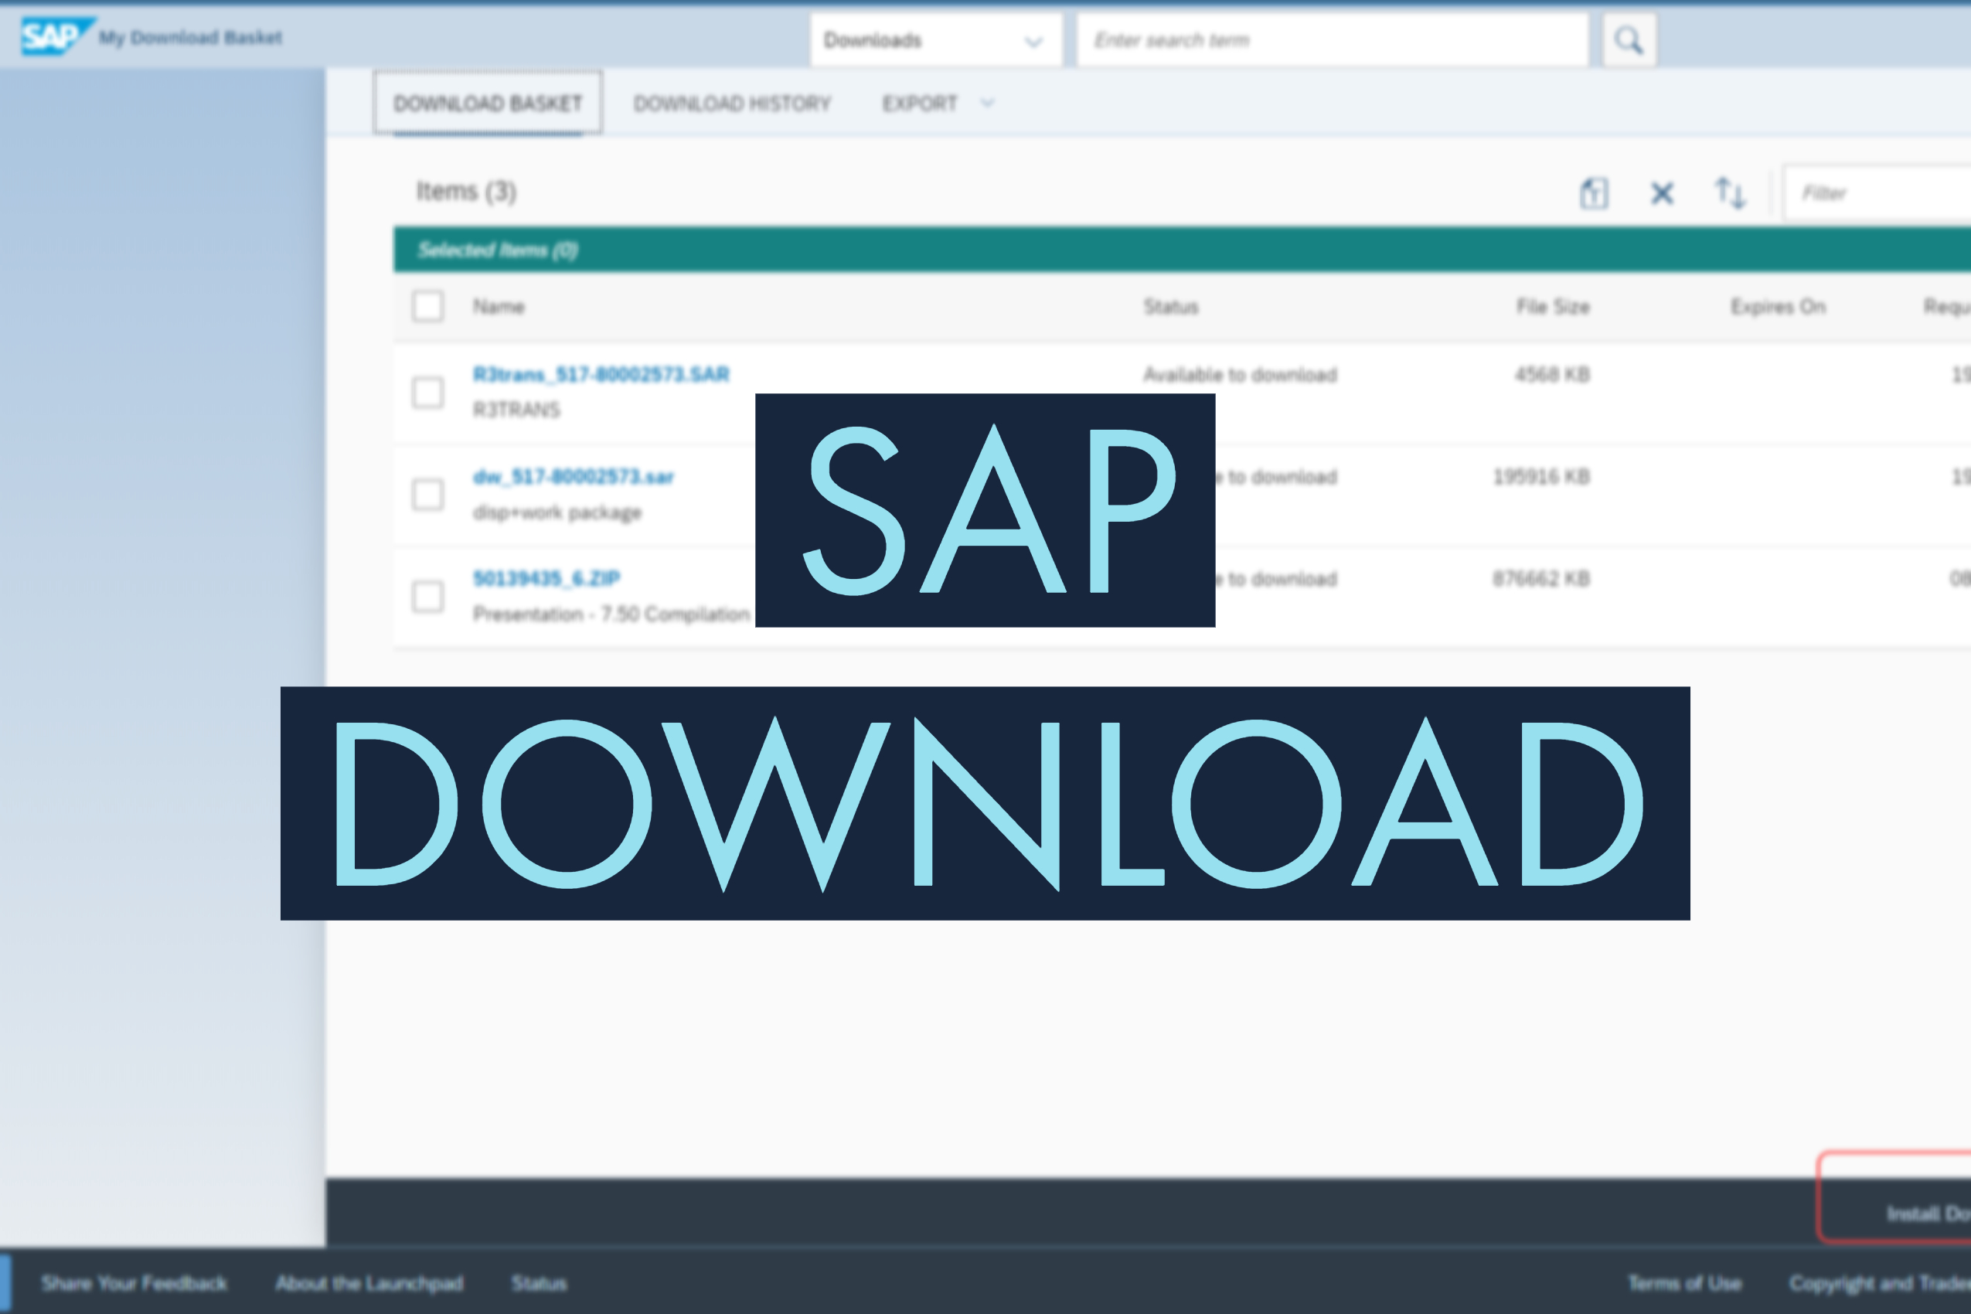Image resolution: width=1971 pixels, height=1314 pixels.
Task: Click the Items (3) heading
Action: point(466,192)
